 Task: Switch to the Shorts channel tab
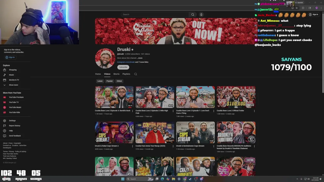[x=116, y=74]
